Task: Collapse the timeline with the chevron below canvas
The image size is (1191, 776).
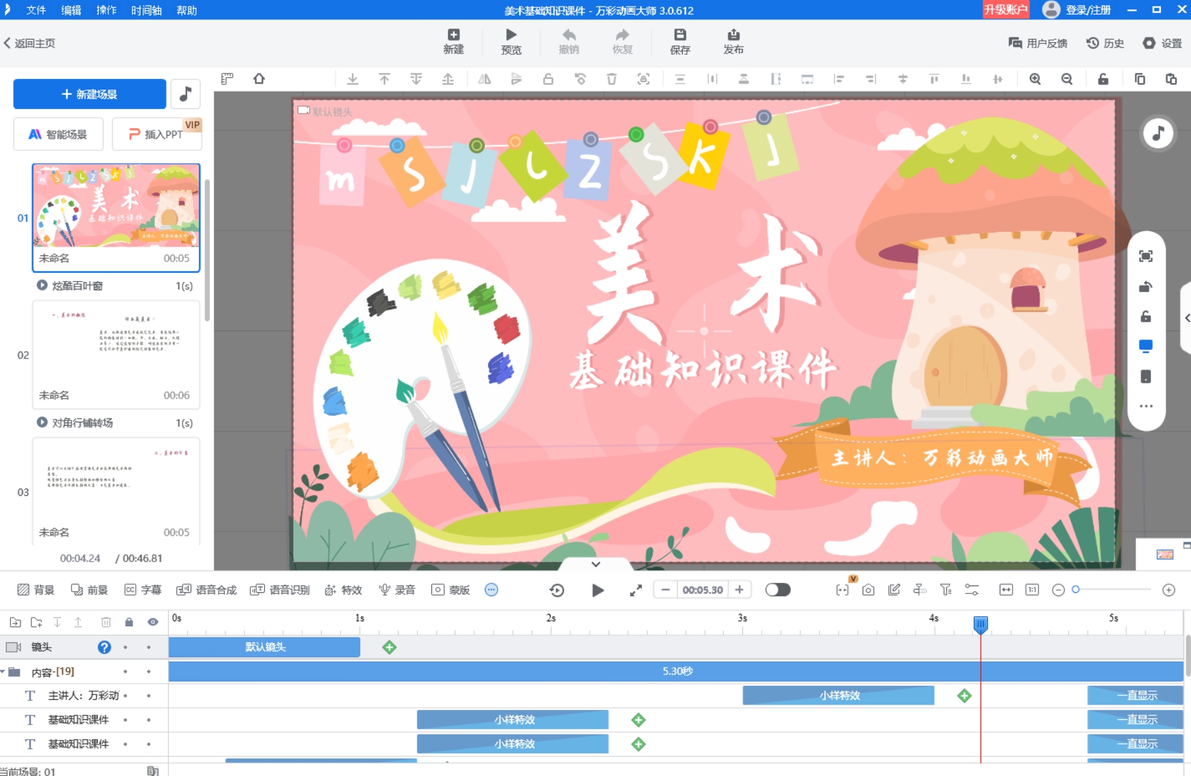Action: [x=595, y=564]
